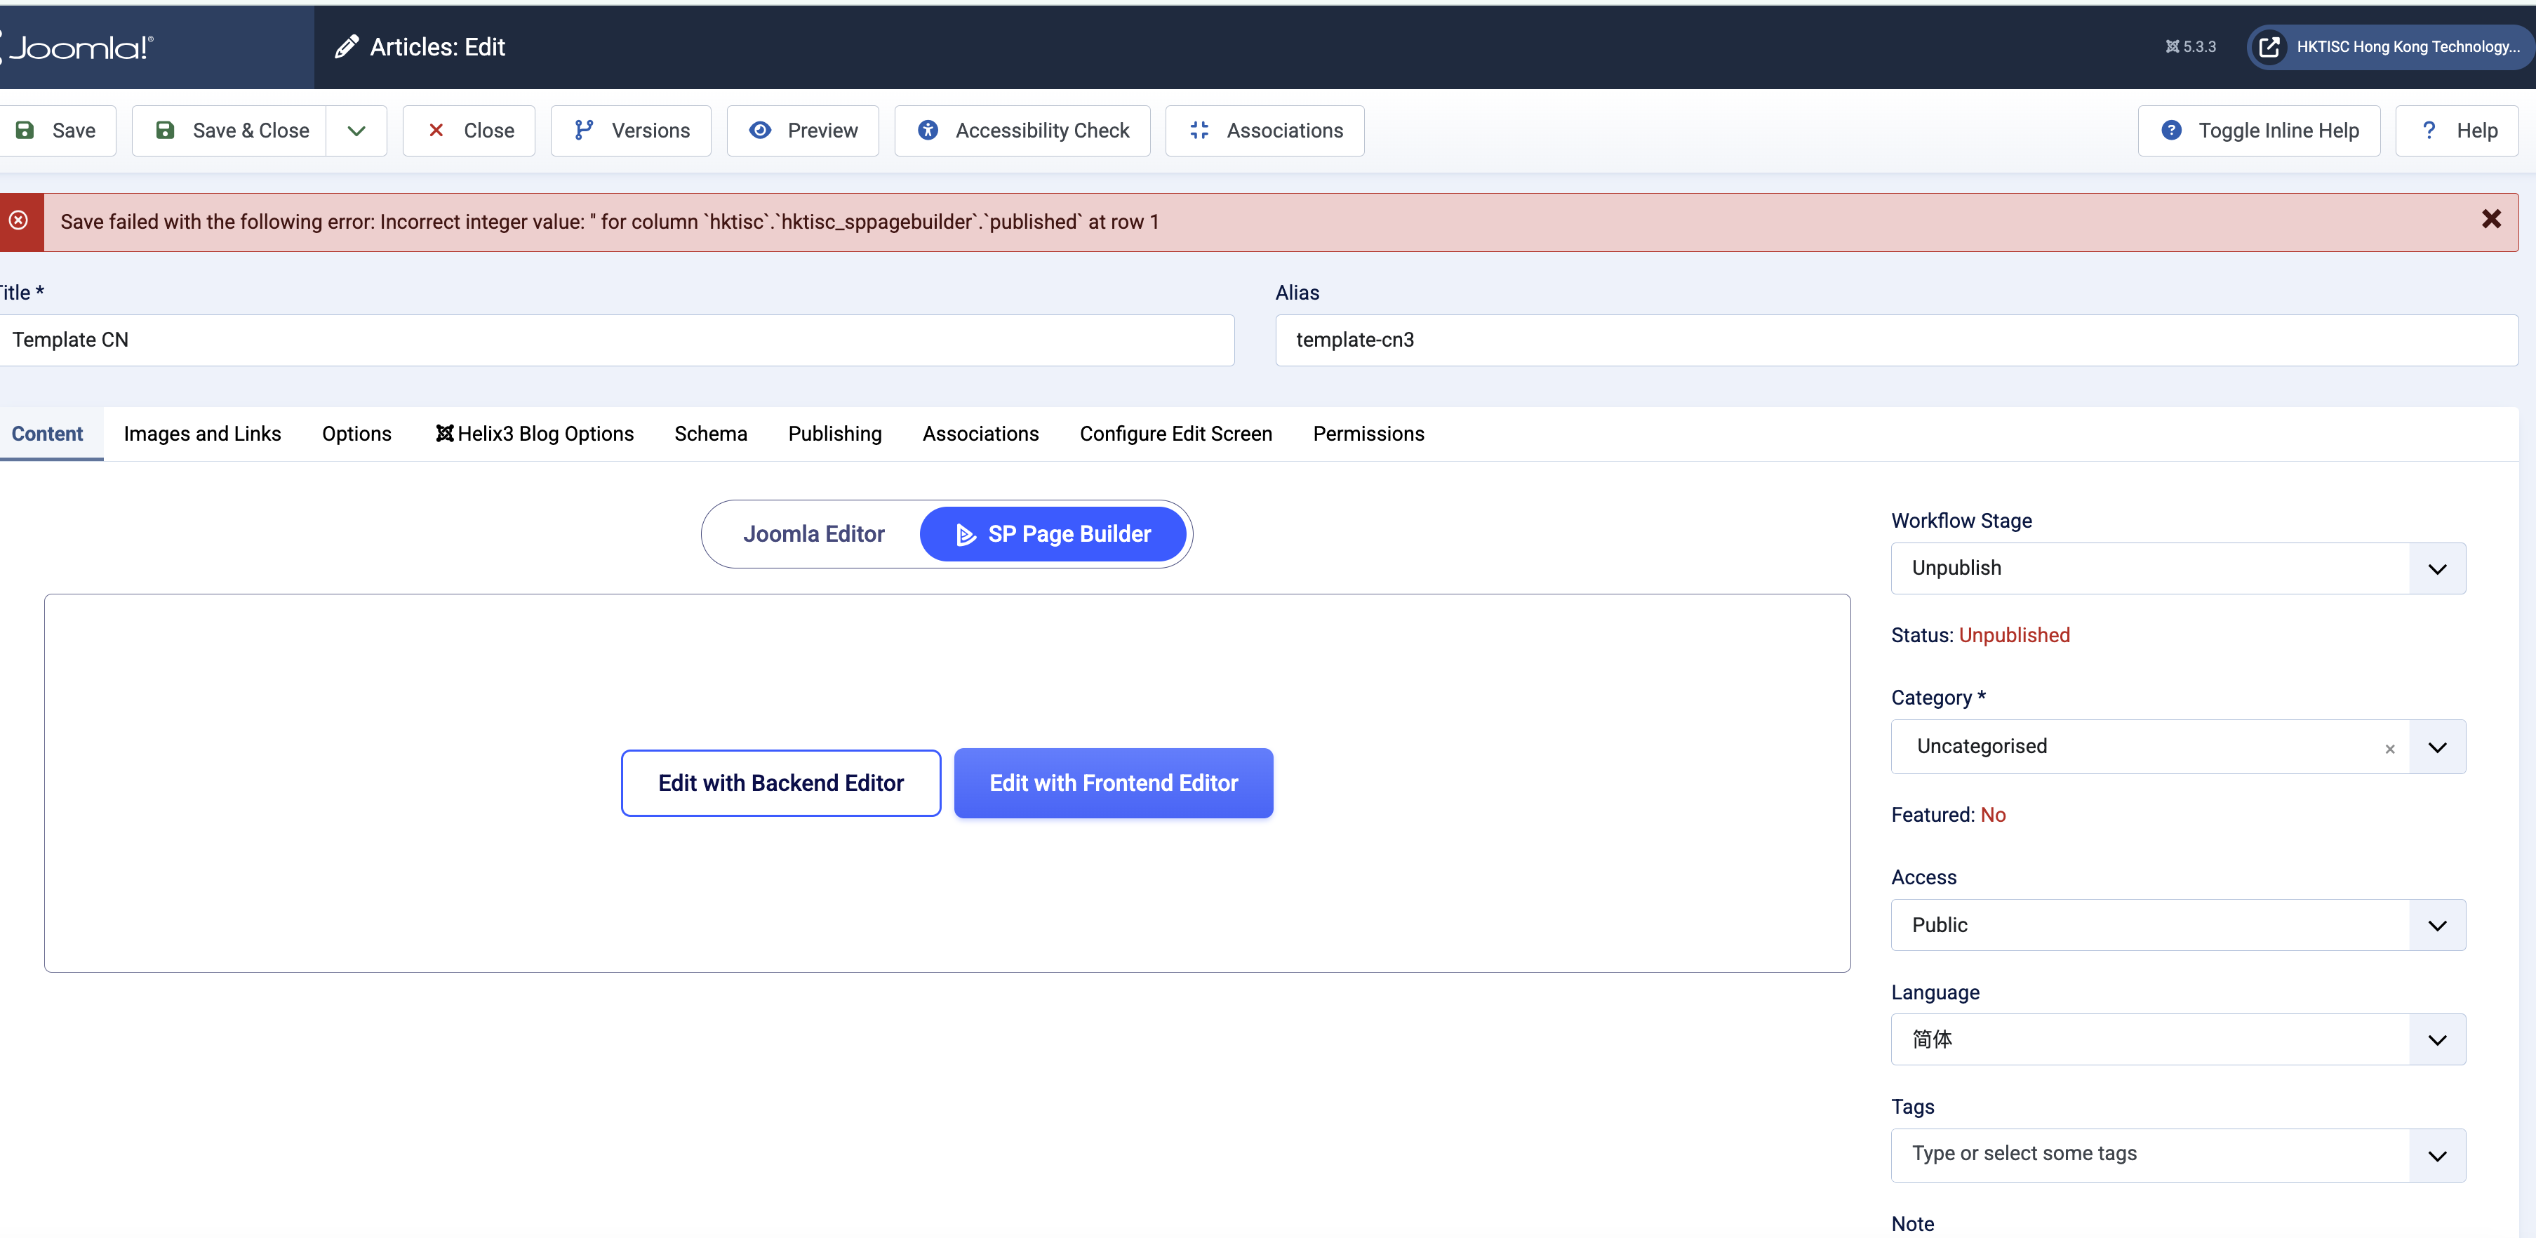Expand the Language dropdown
Screen dimensions: 2536x1238
2177,1039
